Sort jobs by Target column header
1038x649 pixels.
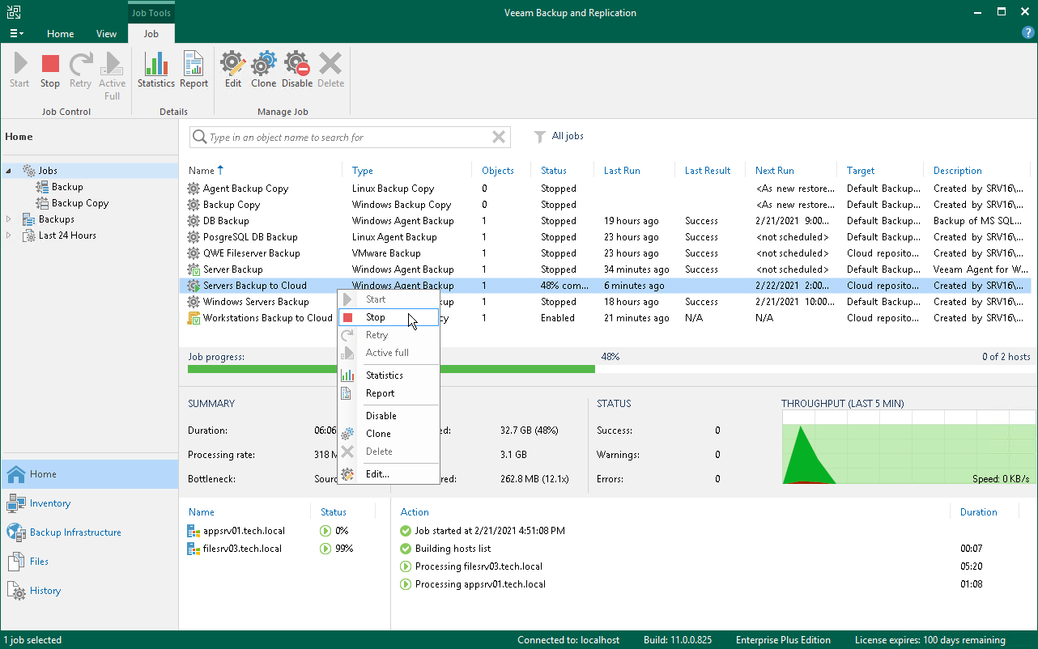[861, 171]
